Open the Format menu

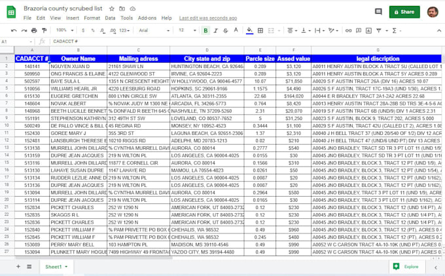[x=92, y=18]
